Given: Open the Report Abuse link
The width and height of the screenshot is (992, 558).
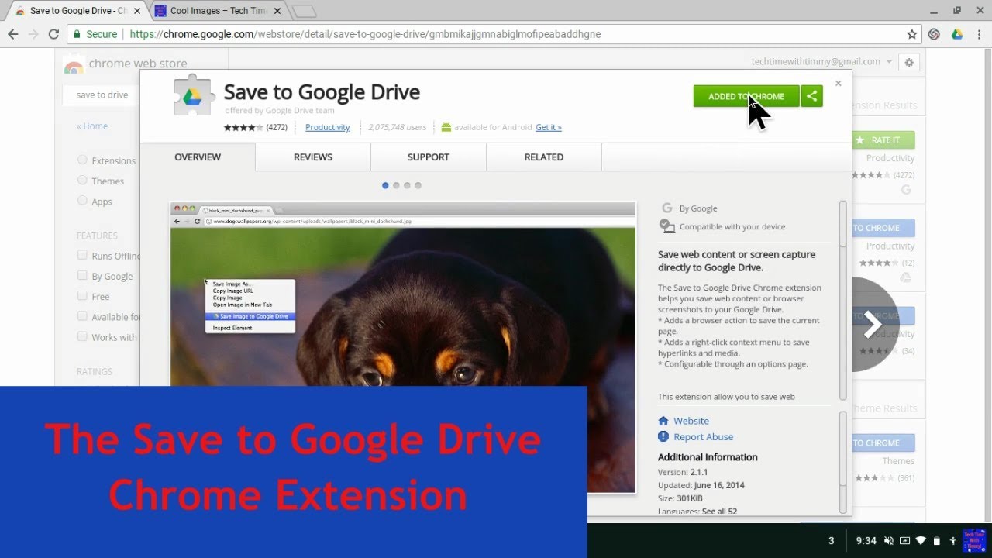Looking at the screenshot, I should click(x=703, y=437).
